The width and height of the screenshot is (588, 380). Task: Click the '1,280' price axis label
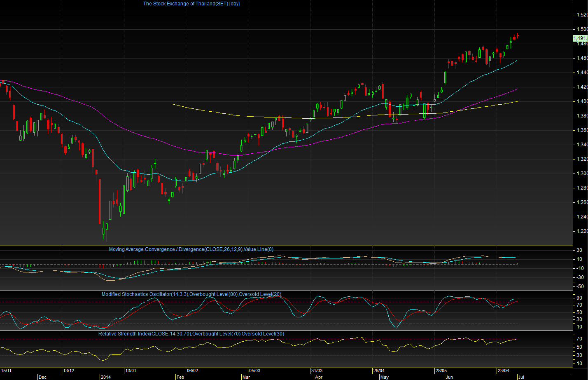[x=581, y=188]
